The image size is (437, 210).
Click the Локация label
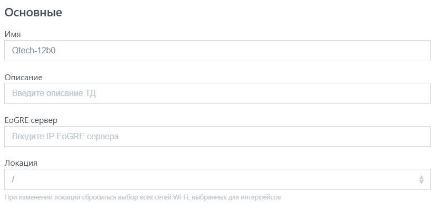coord(21,163)
